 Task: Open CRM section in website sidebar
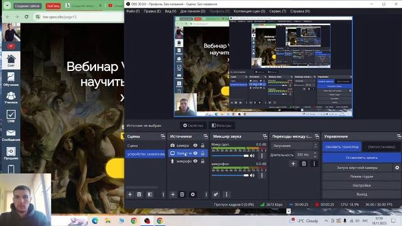pos(11,116)
